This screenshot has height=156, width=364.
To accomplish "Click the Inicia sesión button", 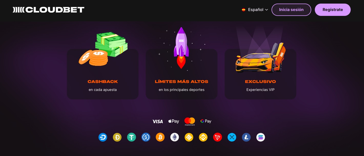I will pyautogui.click(x=291, y=10).
